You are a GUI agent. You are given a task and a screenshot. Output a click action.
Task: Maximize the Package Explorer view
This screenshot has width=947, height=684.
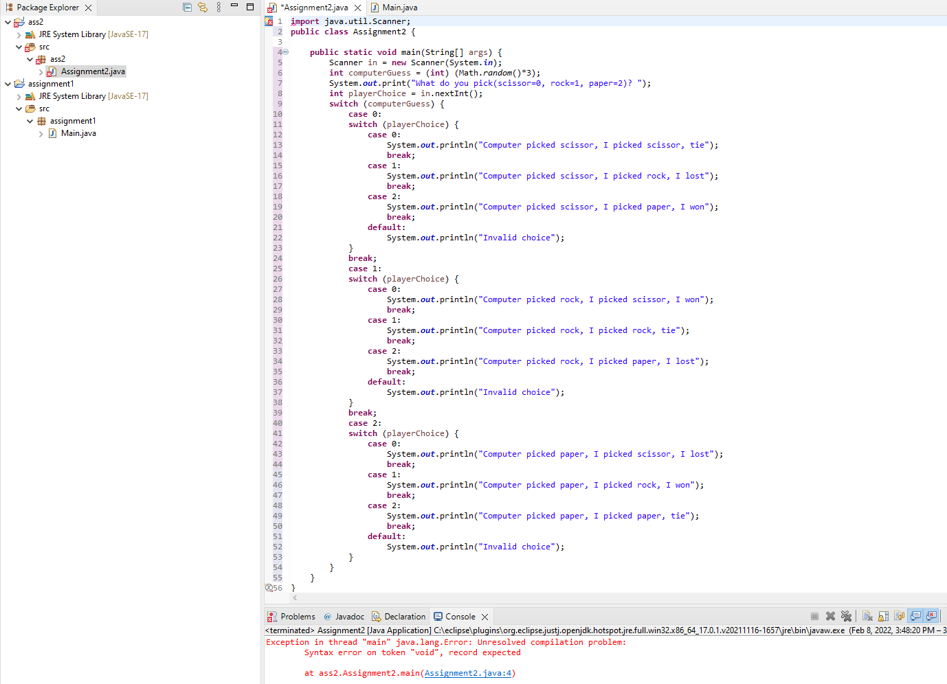pos(250,7)
